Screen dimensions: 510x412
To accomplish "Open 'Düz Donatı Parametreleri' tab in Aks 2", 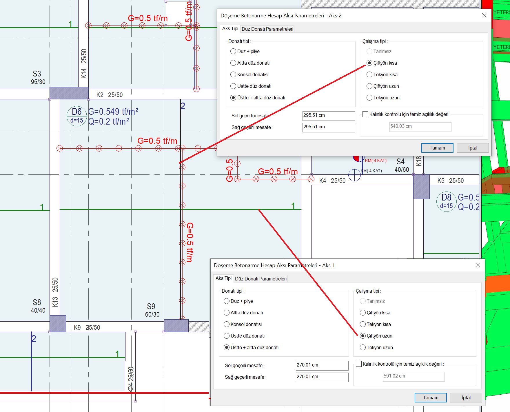I will (x=267, y=29).
